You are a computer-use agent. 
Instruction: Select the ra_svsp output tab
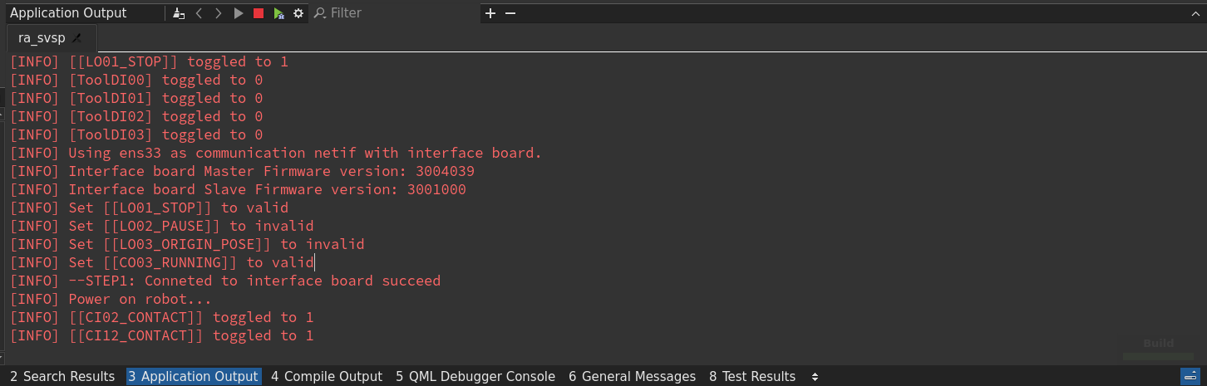click(42, 38)
